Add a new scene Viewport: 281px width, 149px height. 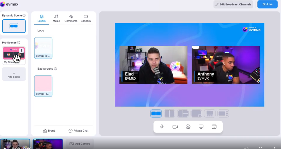click(x=14, y=74)
